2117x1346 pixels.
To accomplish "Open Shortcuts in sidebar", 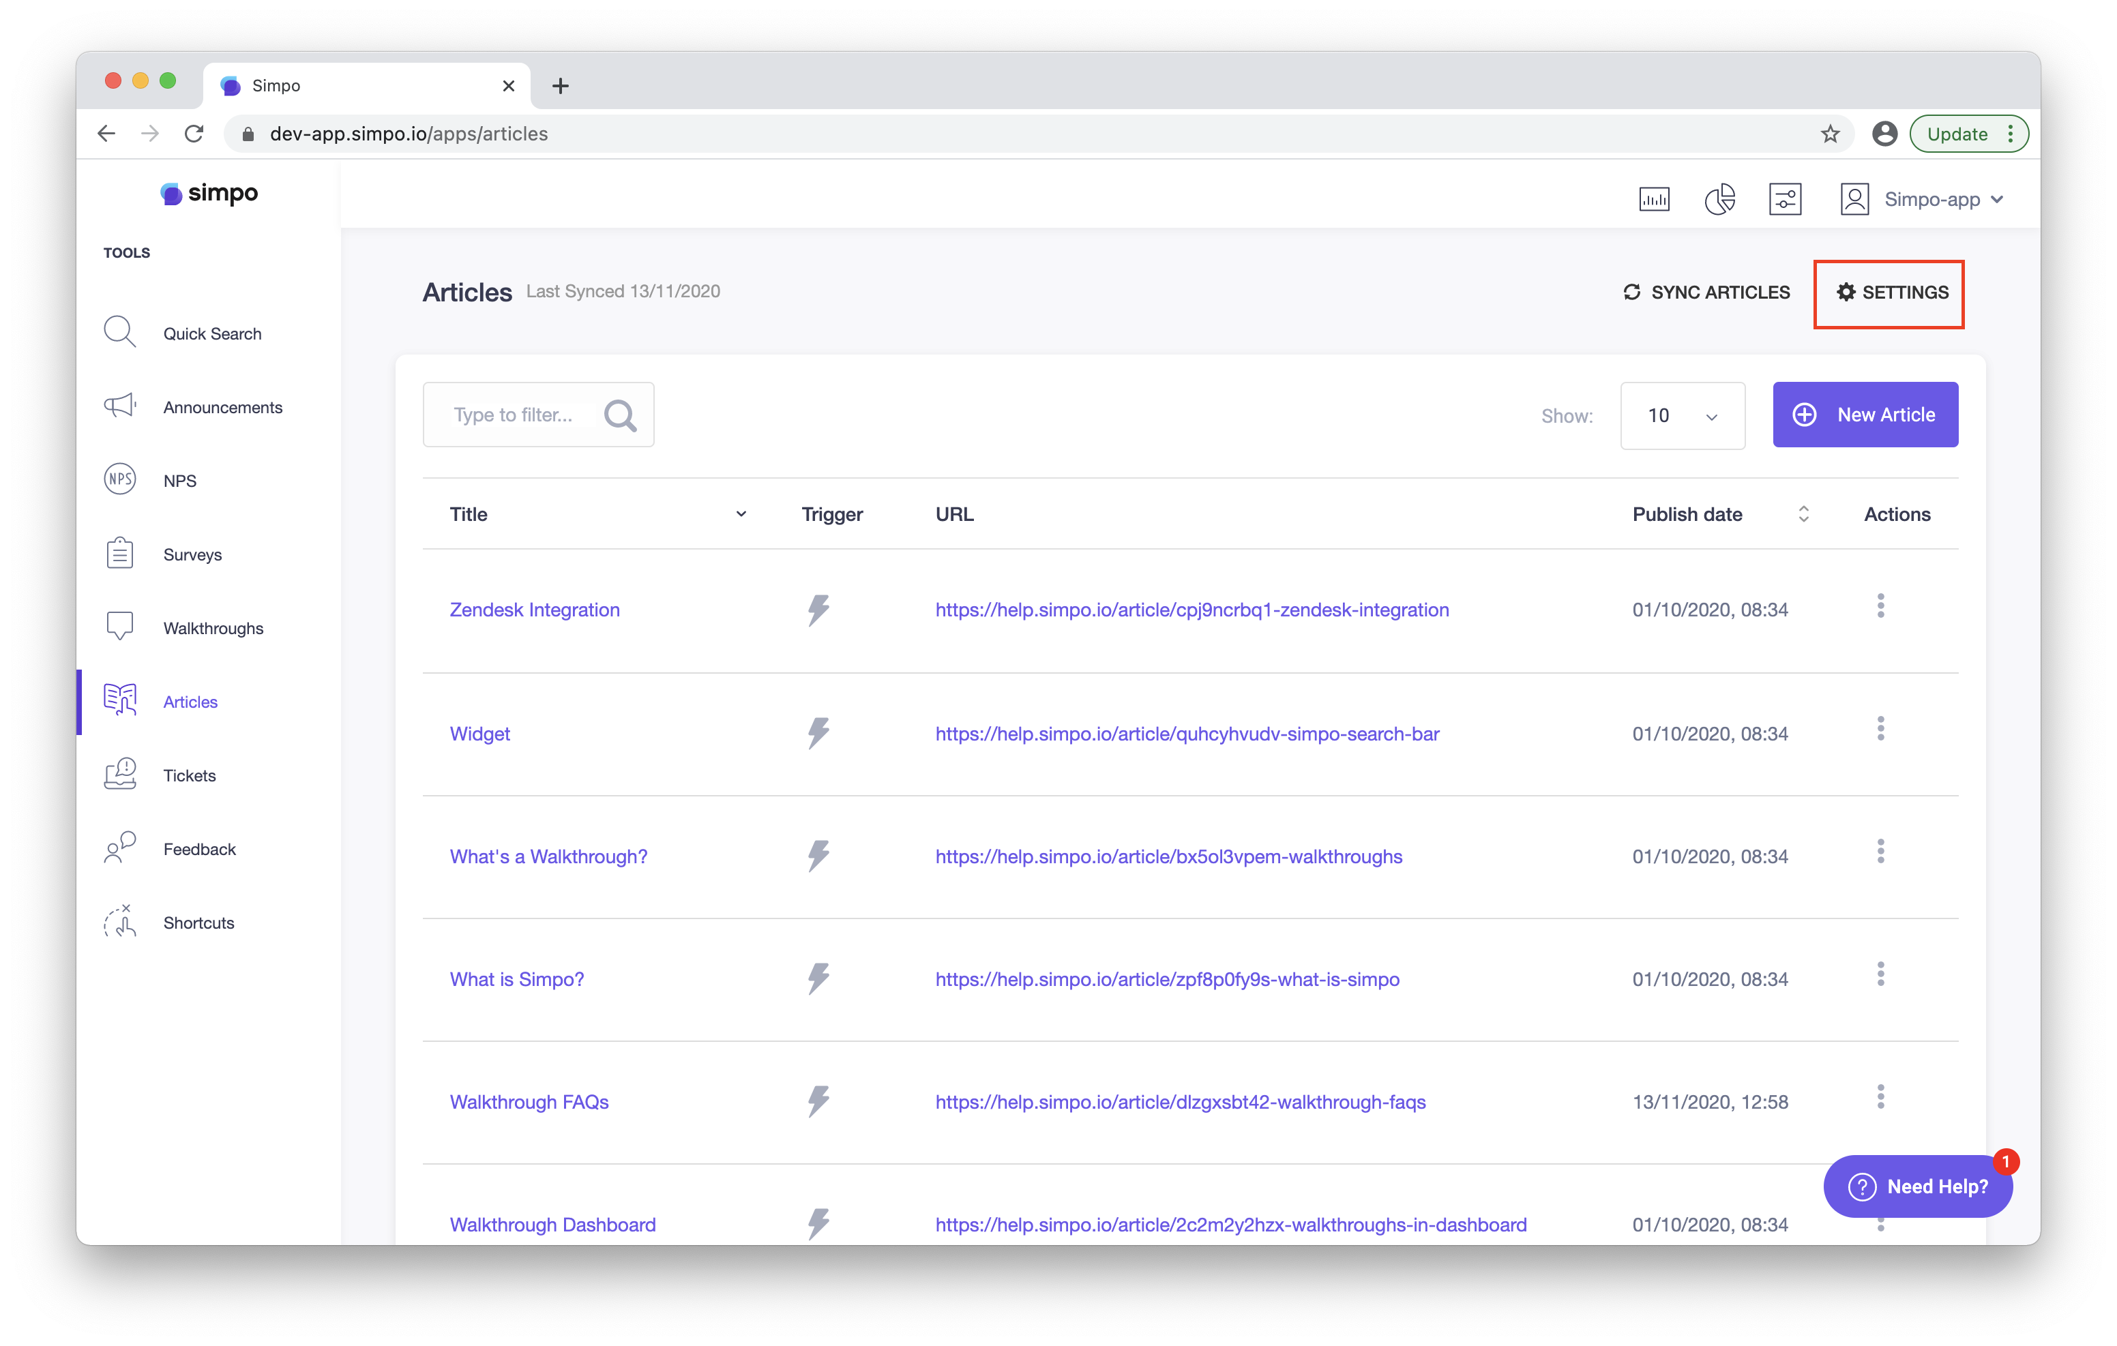I will (198, 923).
